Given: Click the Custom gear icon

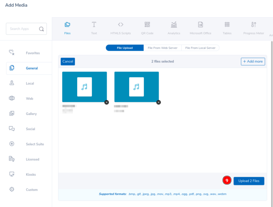Looking at the screenshot, I should tap(12, 189).
